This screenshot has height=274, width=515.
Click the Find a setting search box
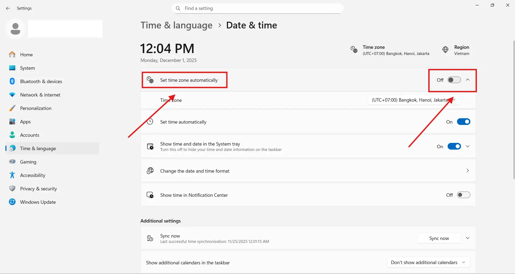(x=258, y=8)
